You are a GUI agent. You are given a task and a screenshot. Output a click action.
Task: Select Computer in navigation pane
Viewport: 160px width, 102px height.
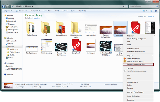point(9,63)
